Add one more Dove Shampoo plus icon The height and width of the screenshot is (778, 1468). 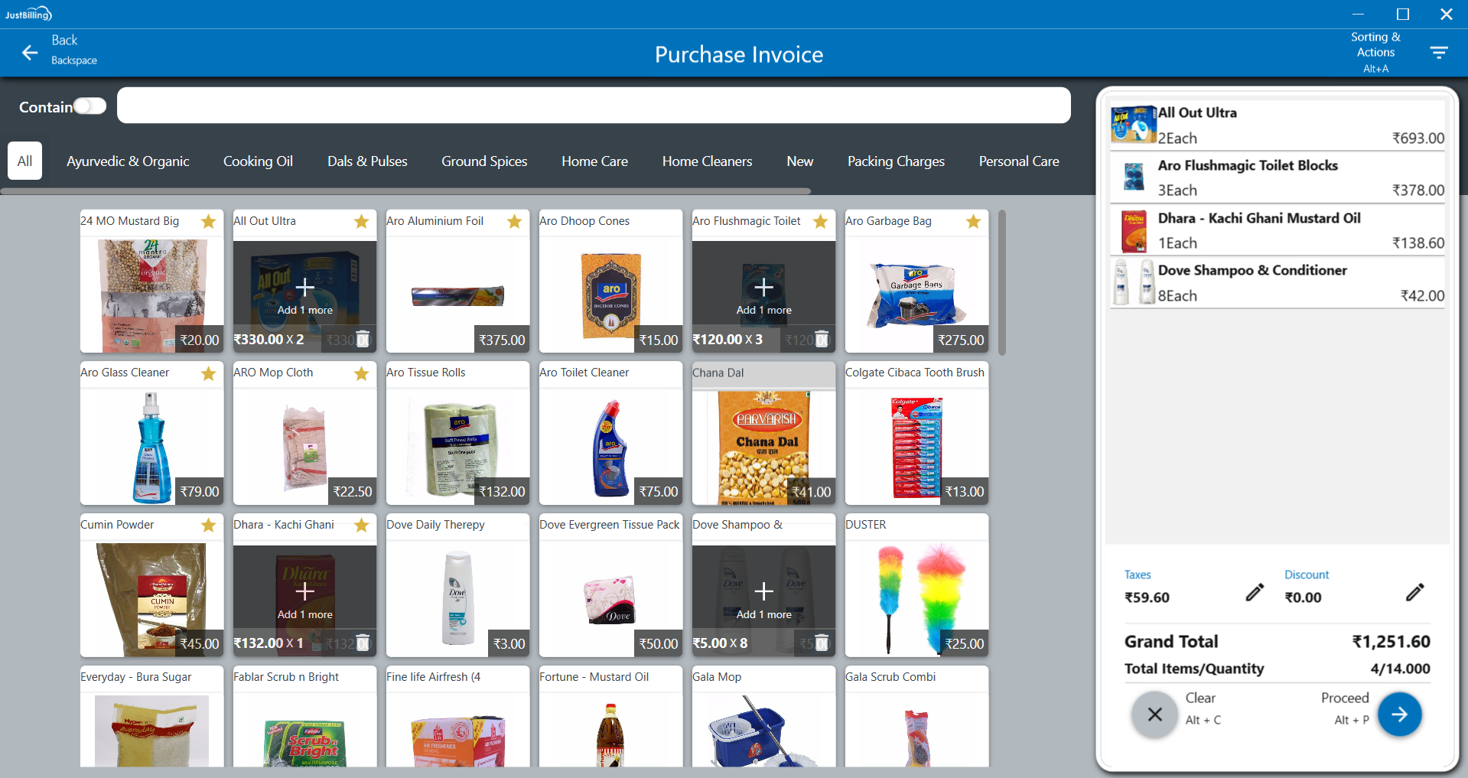click(763, 591)
